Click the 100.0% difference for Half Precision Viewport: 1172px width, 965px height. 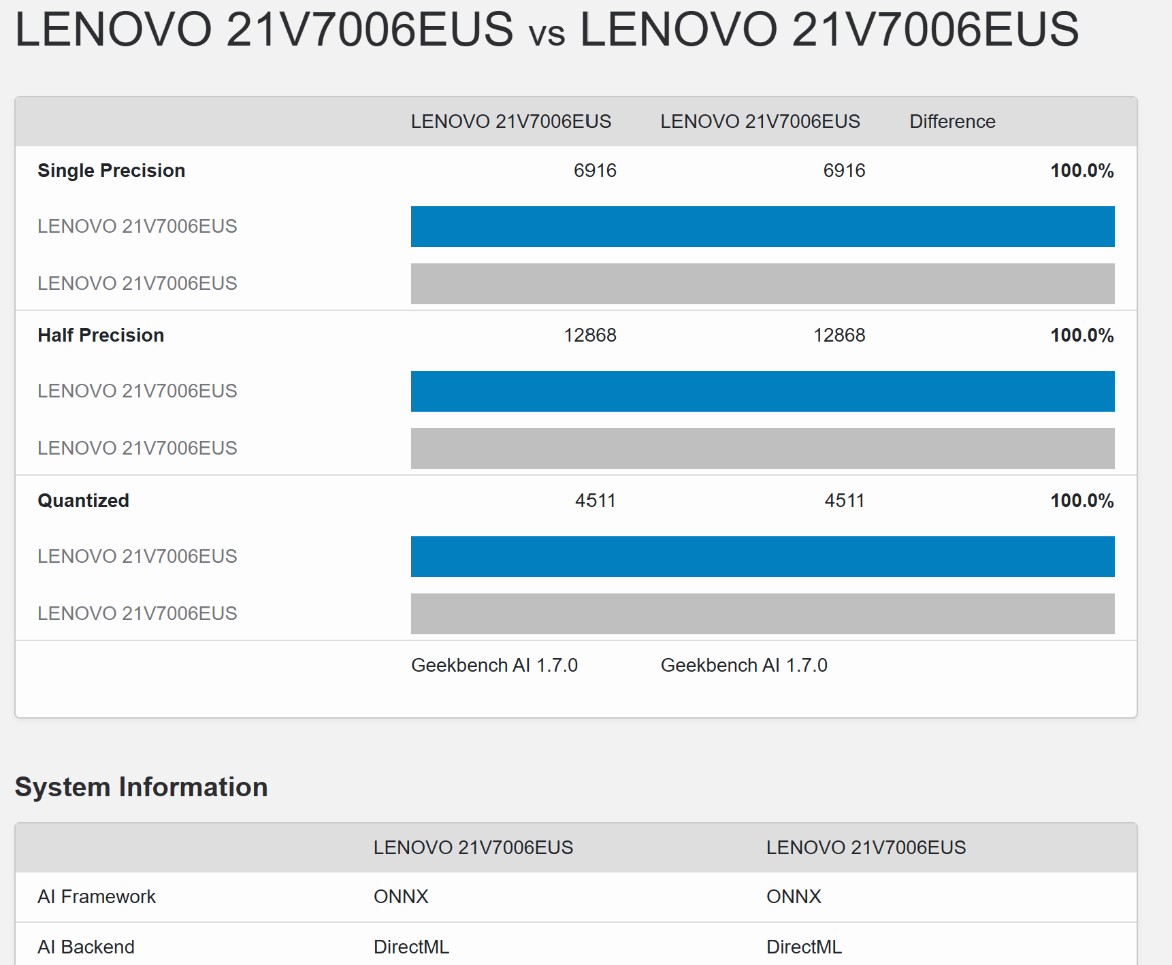(x=1082, y=335)
